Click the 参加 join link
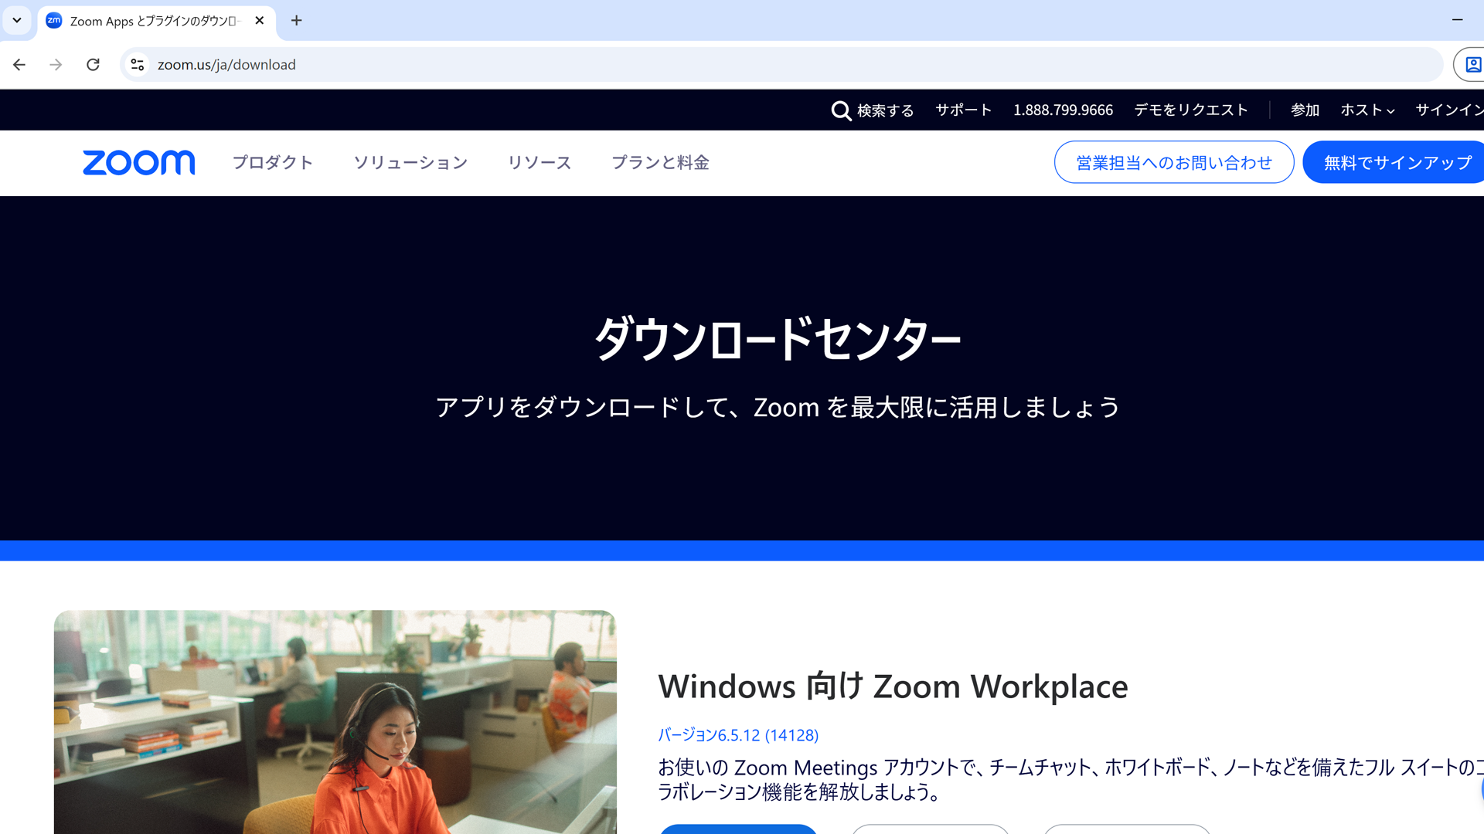This screenshot has height=834, width=1484. [1305, 110]
